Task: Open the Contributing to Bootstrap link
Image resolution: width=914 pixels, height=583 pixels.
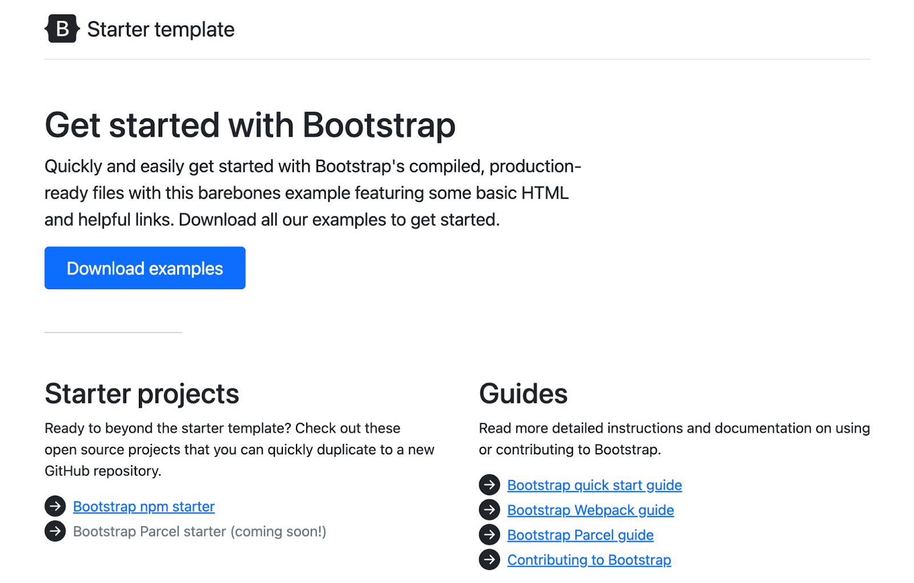Action: point(589,560)
